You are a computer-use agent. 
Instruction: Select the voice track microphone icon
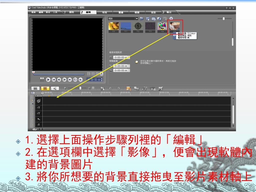pos(39,119)
